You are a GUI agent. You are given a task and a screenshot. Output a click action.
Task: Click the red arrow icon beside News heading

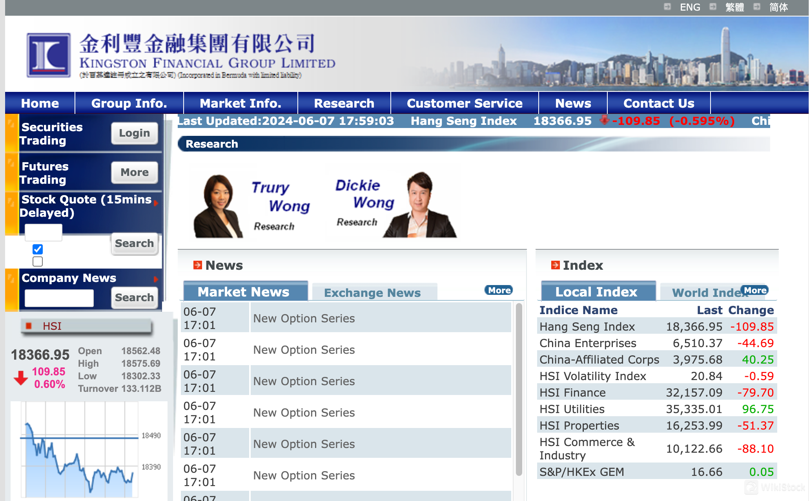coord(198,265)
